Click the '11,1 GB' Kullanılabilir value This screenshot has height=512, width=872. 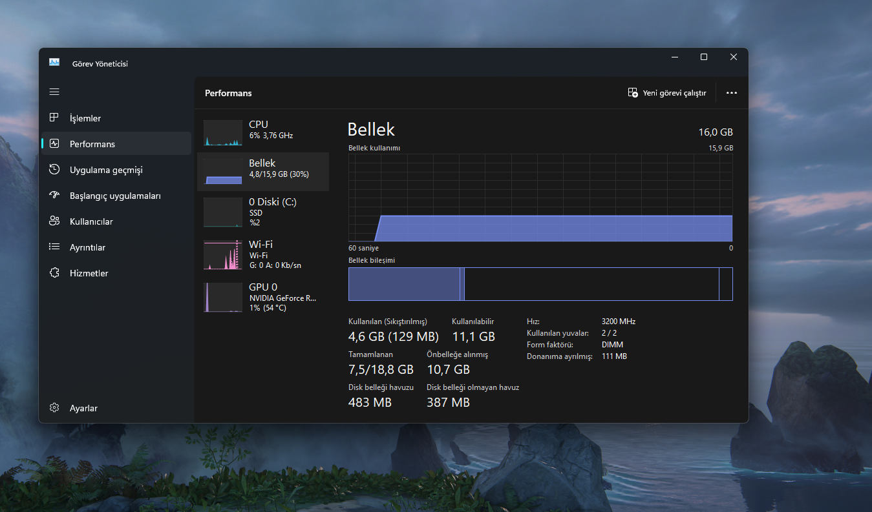click(473, 336)
